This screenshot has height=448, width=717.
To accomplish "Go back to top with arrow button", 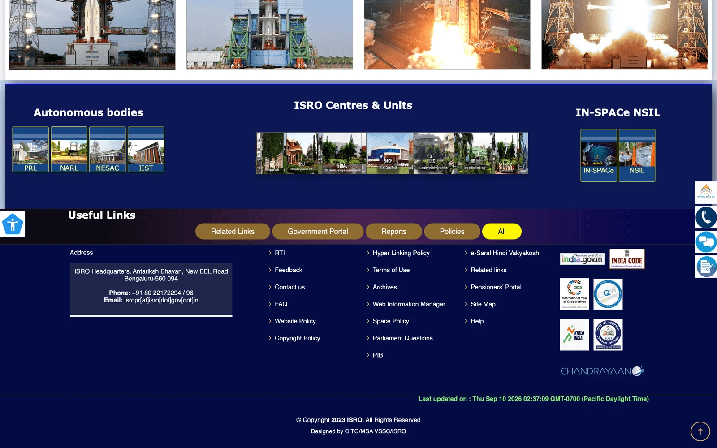I will [700, 431].
